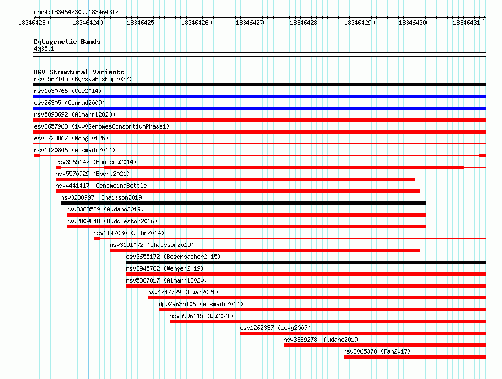Open nsv2809848 (Huddleston2016) label

pos(112,221)
